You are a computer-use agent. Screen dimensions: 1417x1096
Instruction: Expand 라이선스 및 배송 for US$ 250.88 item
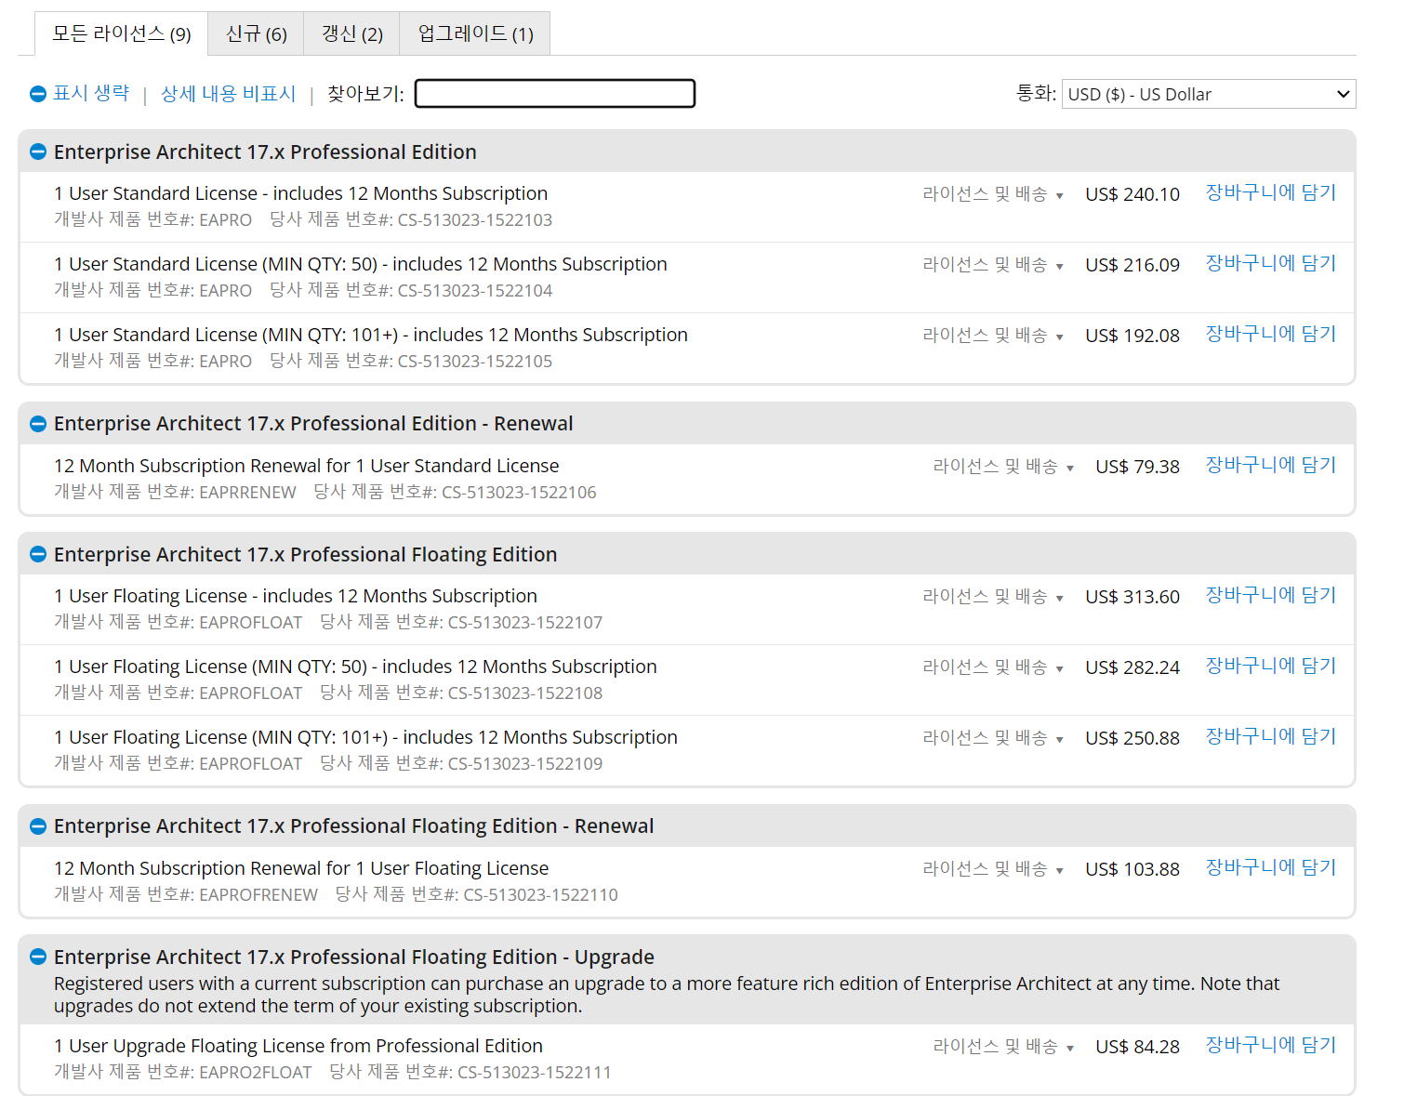click(x=992, y=737)
